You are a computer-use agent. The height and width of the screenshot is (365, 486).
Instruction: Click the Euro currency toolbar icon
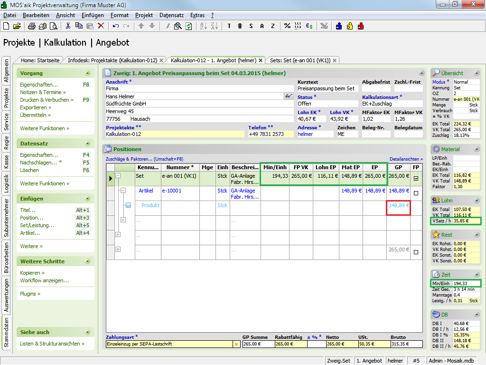coord(309,26)
